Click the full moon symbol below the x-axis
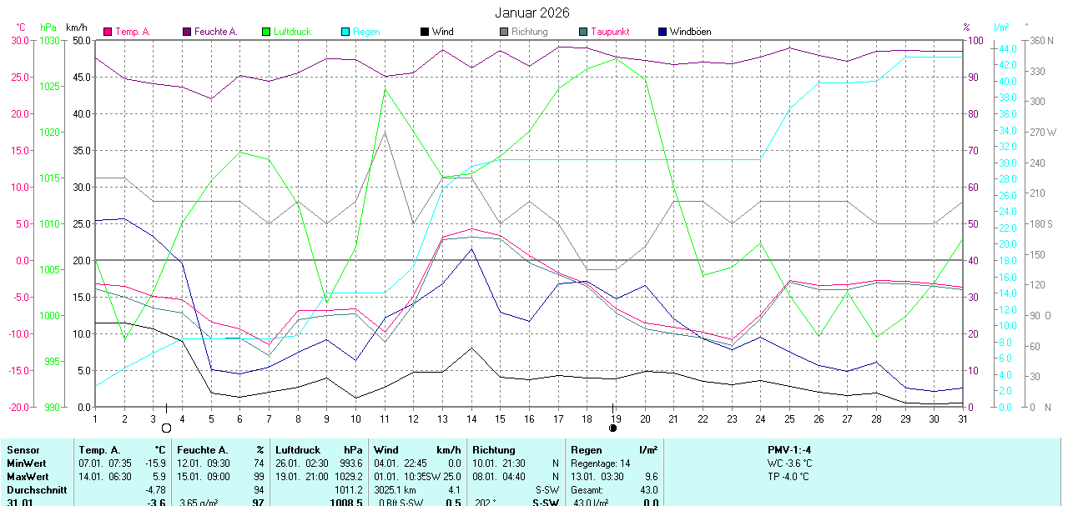The height and width of the screenshot is (506, 1068). pos(166,428)
